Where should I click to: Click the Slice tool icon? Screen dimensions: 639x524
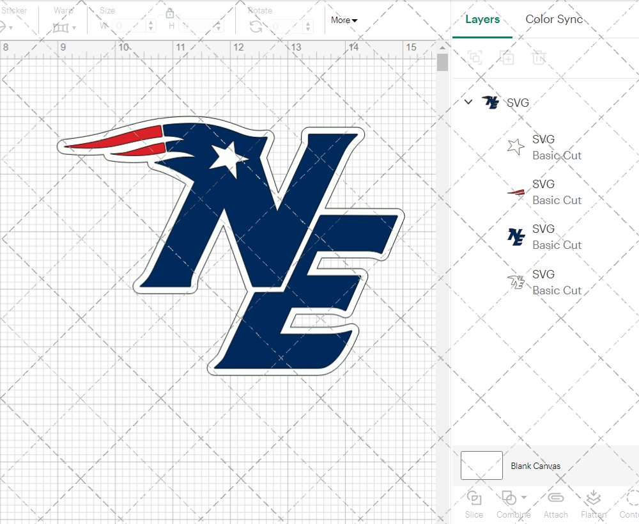(x=473, y=498)
